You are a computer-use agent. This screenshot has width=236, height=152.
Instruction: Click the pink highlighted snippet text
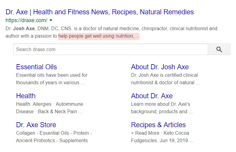pos(99,36)
